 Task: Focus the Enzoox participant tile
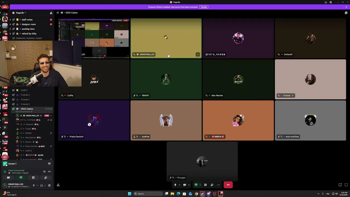click(310, 79)
